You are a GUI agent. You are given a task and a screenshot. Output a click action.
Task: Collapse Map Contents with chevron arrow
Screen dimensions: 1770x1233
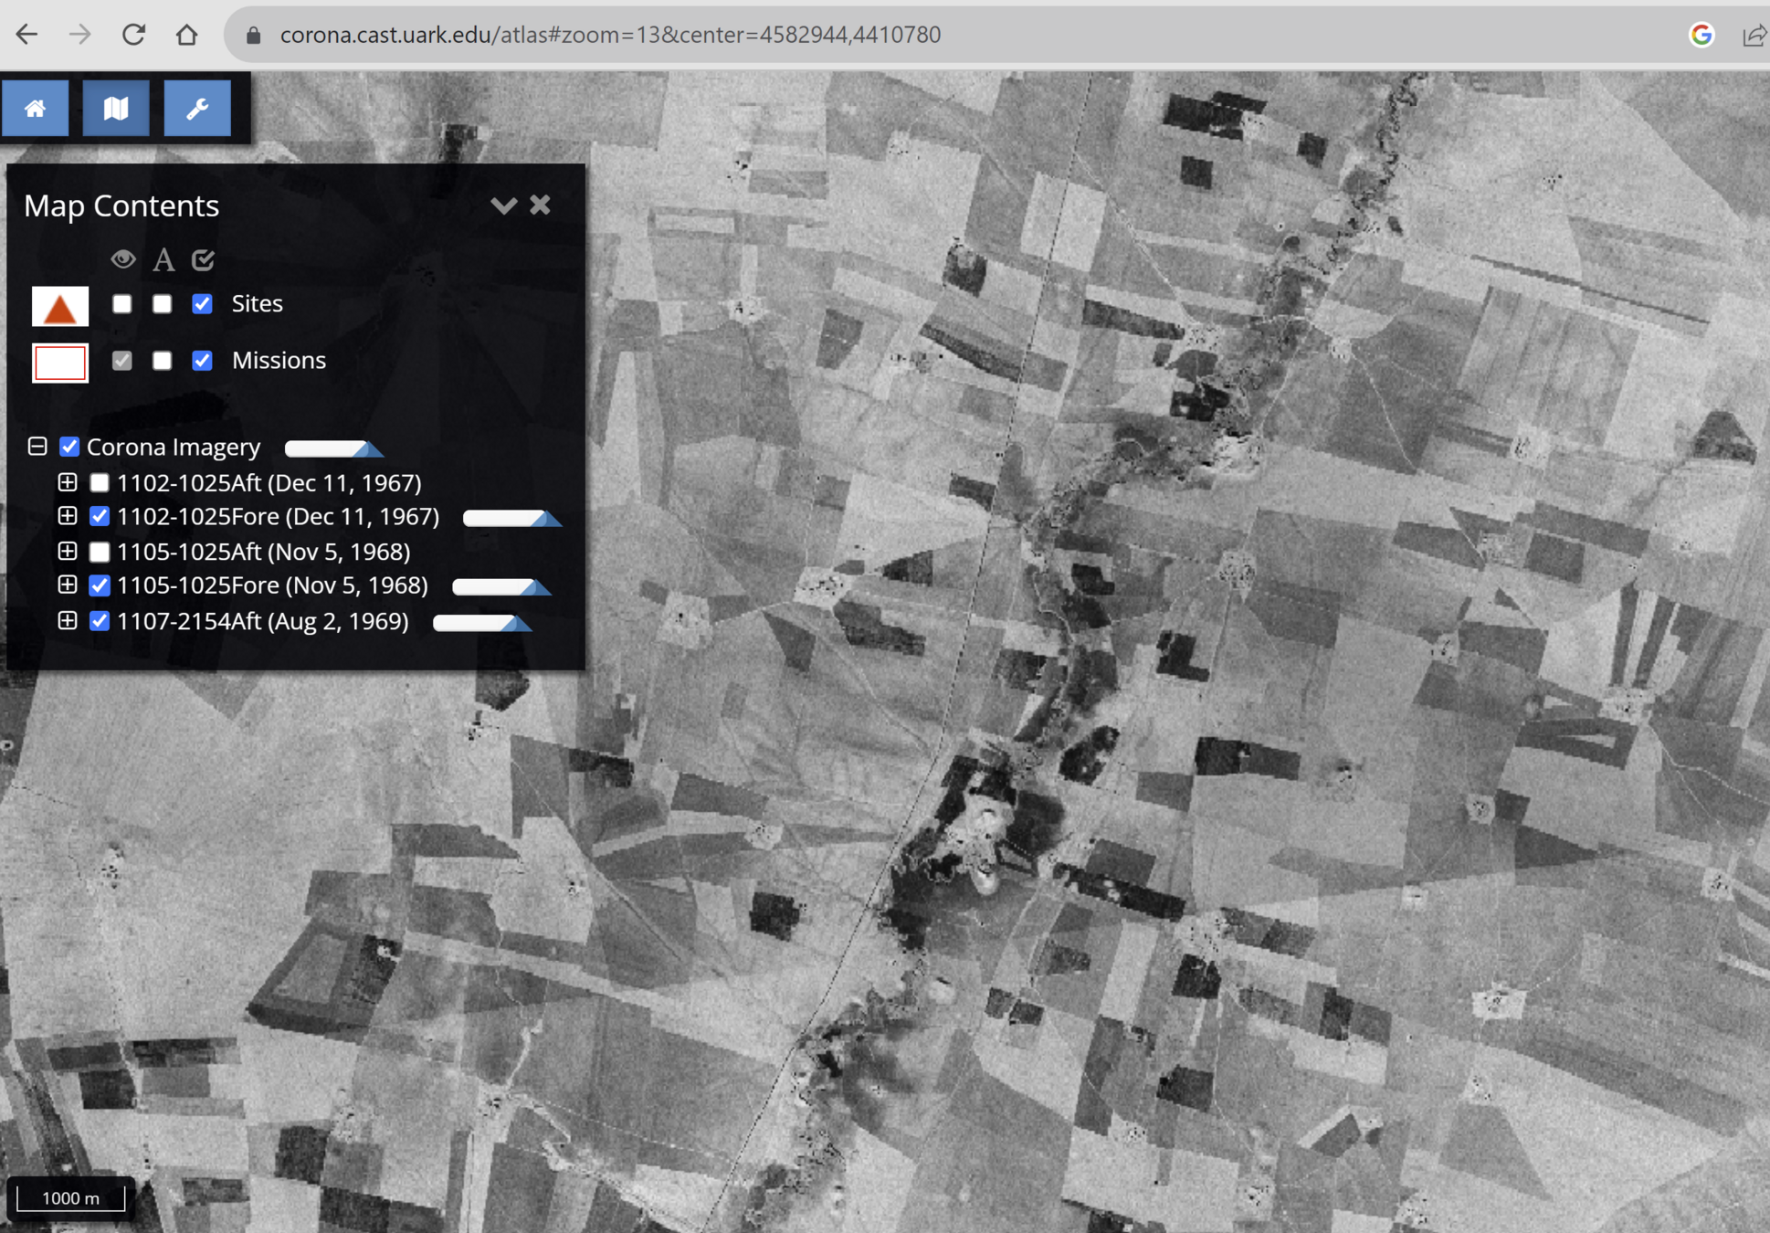pos(503,205)
